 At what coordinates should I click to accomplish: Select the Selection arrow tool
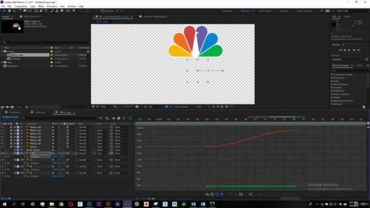(4, 11)
